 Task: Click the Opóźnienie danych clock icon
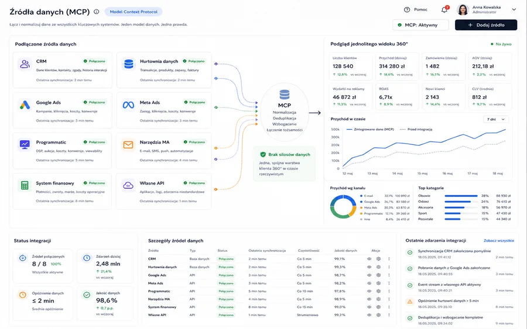(22, 295)
